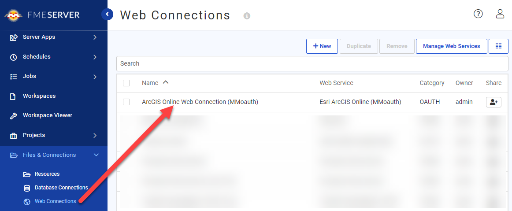Go to Workspace Viewer in the sidebar
The image size is (512, 211).
pos(48,115)
